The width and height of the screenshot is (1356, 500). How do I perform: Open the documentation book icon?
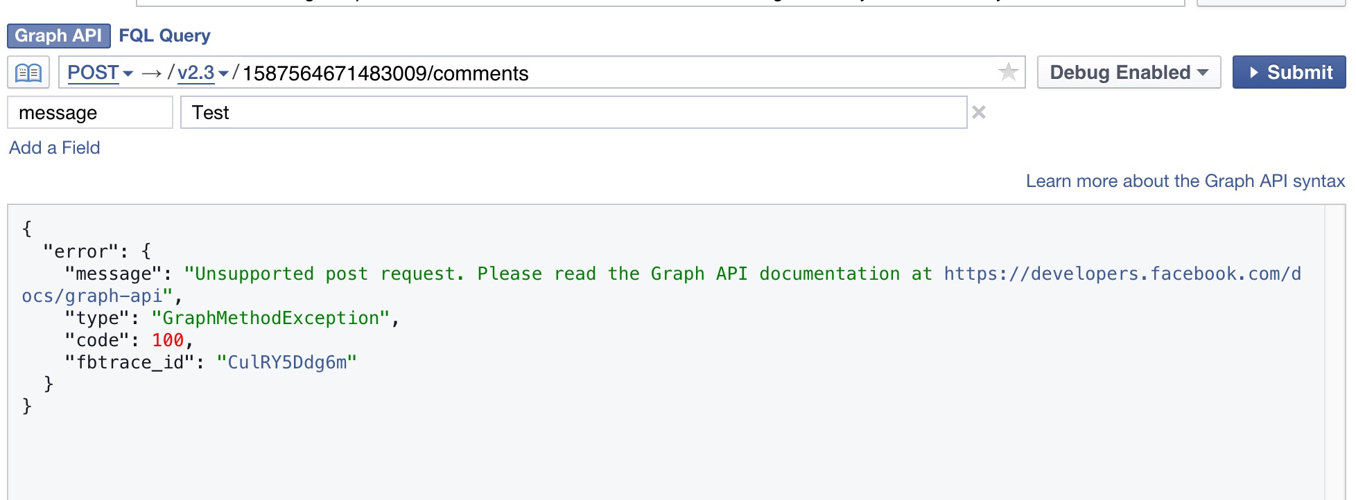28,73
